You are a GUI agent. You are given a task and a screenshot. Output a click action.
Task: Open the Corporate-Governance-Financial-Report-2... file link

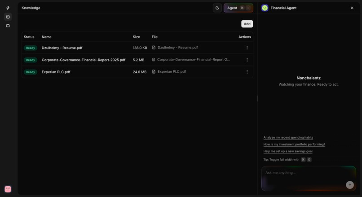[x=194, y=60]
